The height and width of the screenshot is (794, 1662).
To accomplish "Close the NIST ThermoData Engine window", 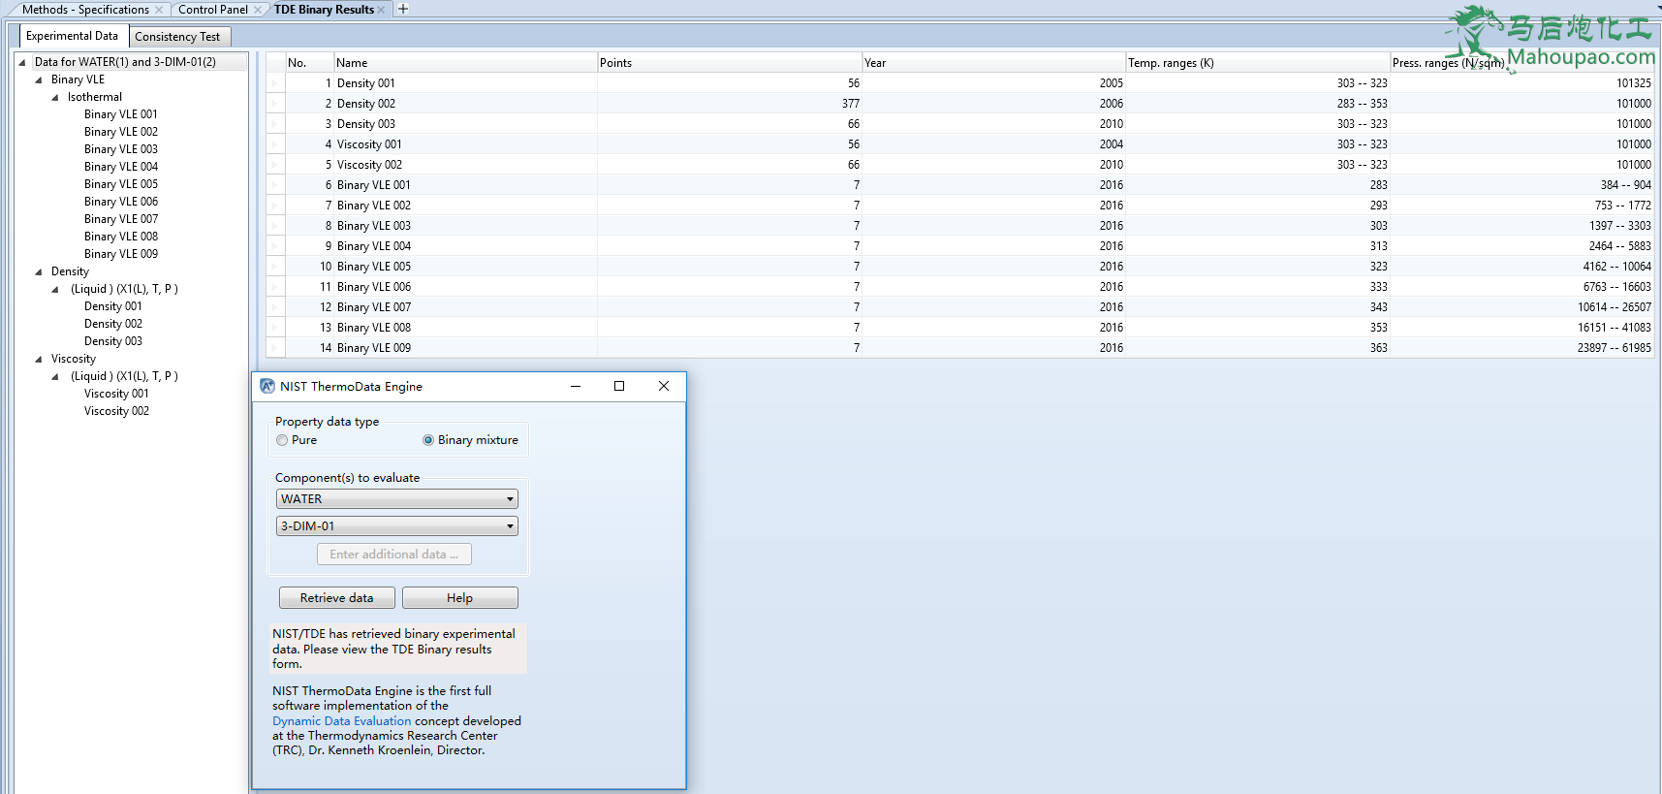I will coord(664,386).
